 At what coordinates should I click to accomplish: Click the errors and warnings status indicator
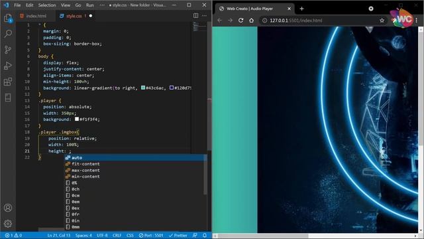[x=13, y=236]
